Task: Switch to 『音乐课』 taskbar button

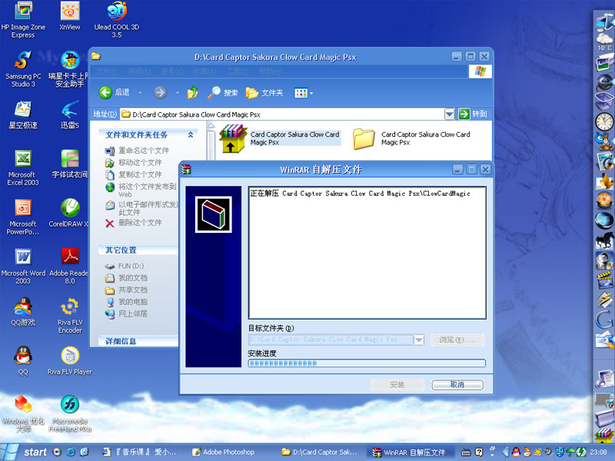Action: point(139,452)
